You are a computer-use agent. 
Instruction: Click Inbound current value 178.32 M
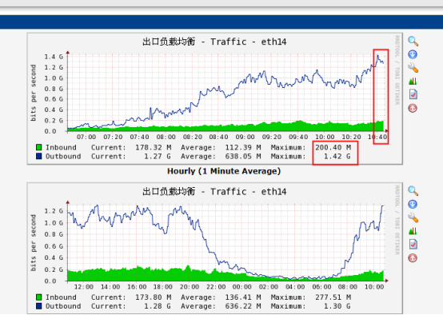pos(153,147)
